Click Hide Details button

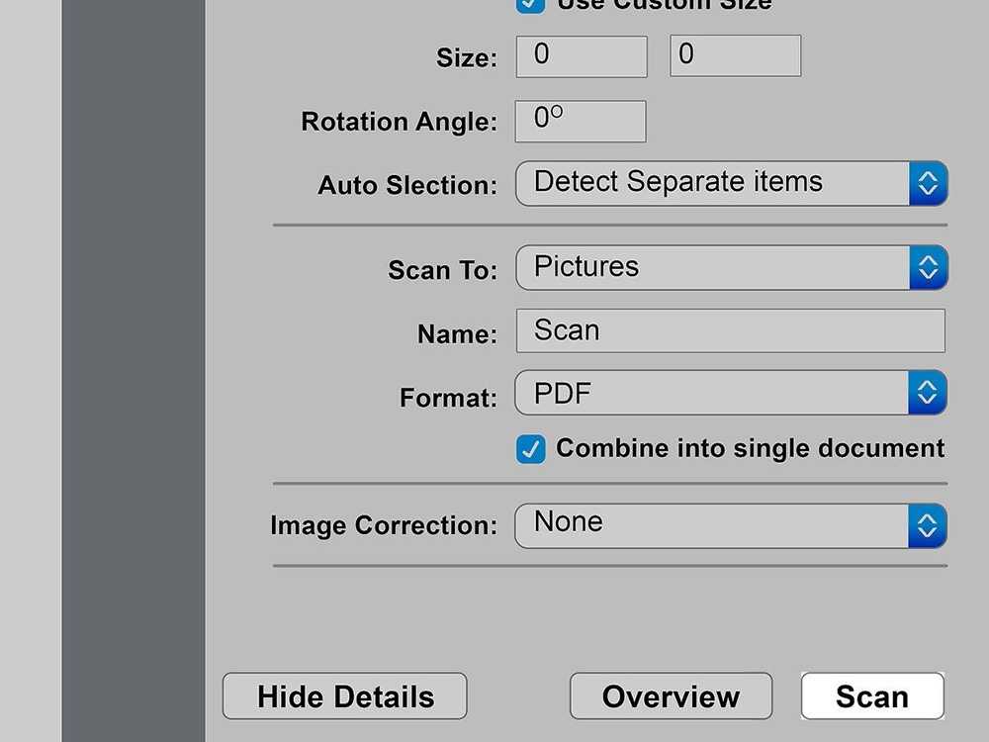pyautogui.click(x=345, y=696)
